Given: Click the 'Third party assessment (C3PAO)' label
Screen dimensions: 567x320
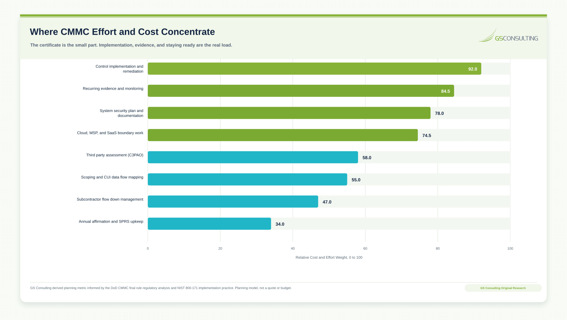Looking at the screenshot, I should (x=115, y=155).
